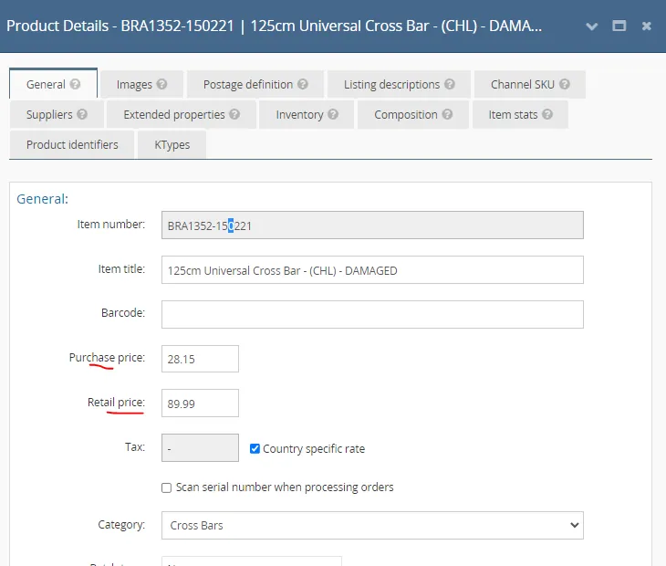This screenshot has width=666, height=566.
Task: Click the Retail price label
Action: (117, 403)
